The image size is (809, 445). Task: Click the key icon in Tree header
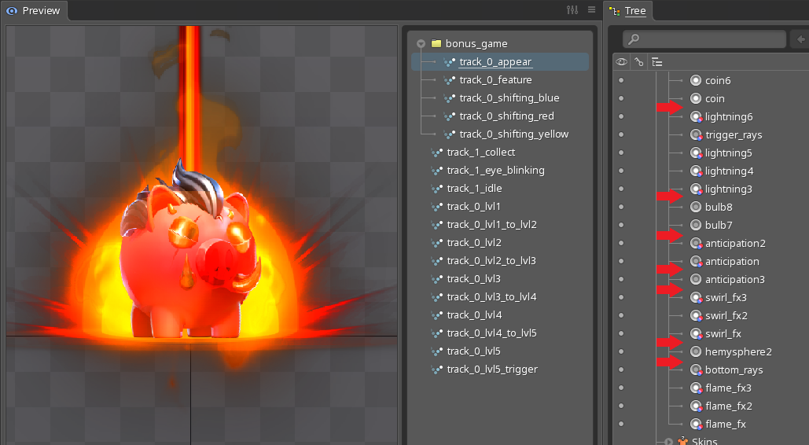coord(639,62)
